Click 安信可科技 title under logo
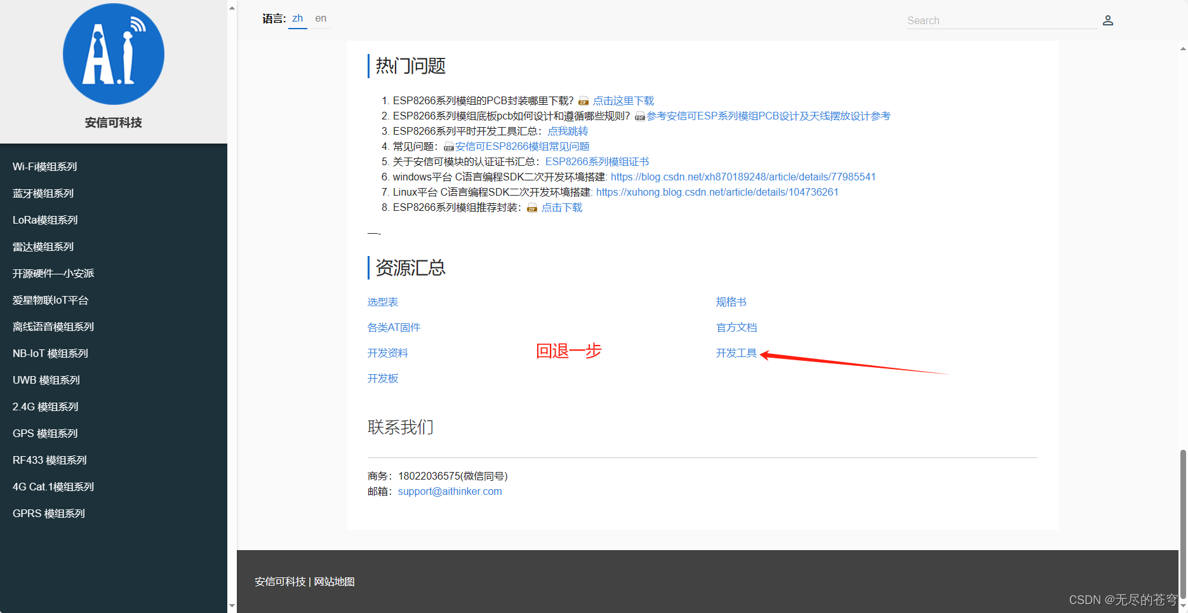The image size is (1188, 613). tap(114, 123)
